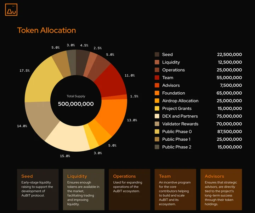Click the Team legend label
This screenshot has width=255, height=213.
tap(168, 78)
